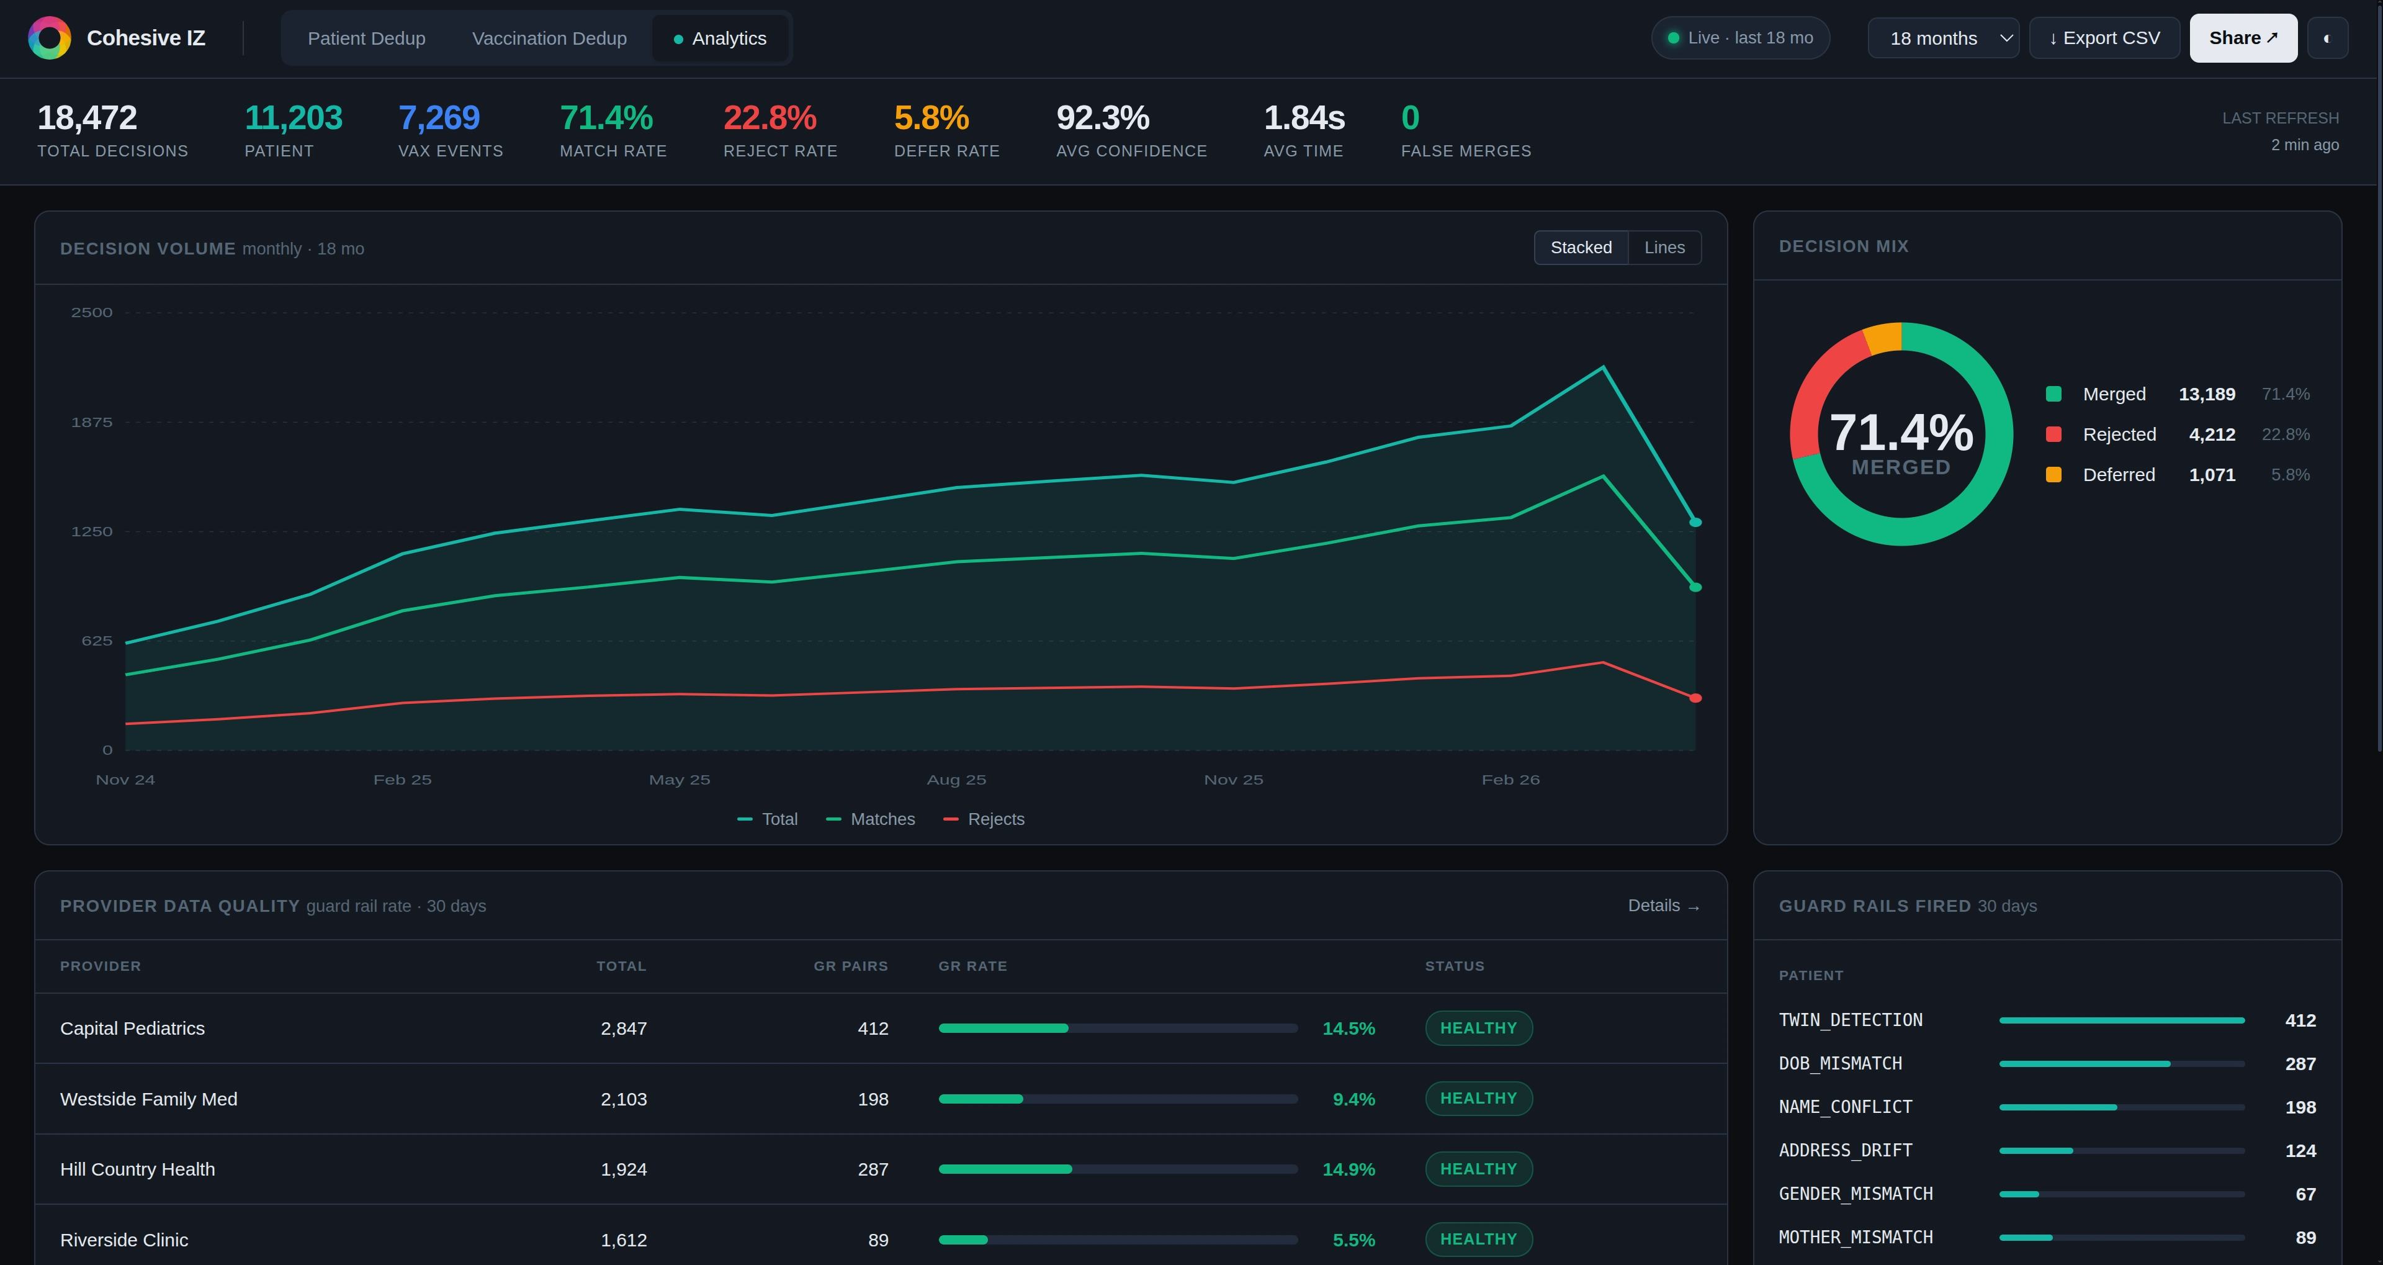Click the DOB_MISMATCH guard rail bar

(2121, 1063)
